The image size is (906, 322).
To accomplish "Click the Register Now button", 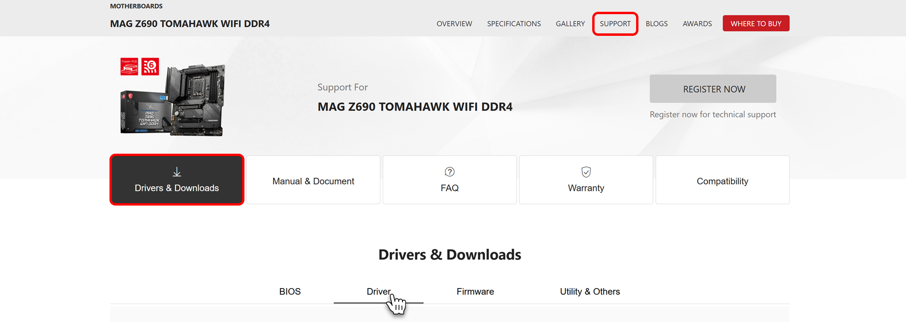I will tap(713, 89).
